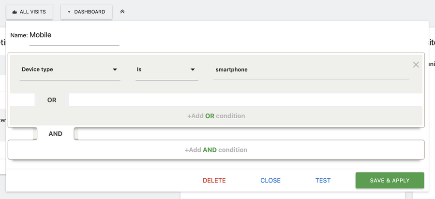The height and width of the screenshot is (199, 435).
Task: Focus the segment Name field containing Mobile
Action: 74,35
